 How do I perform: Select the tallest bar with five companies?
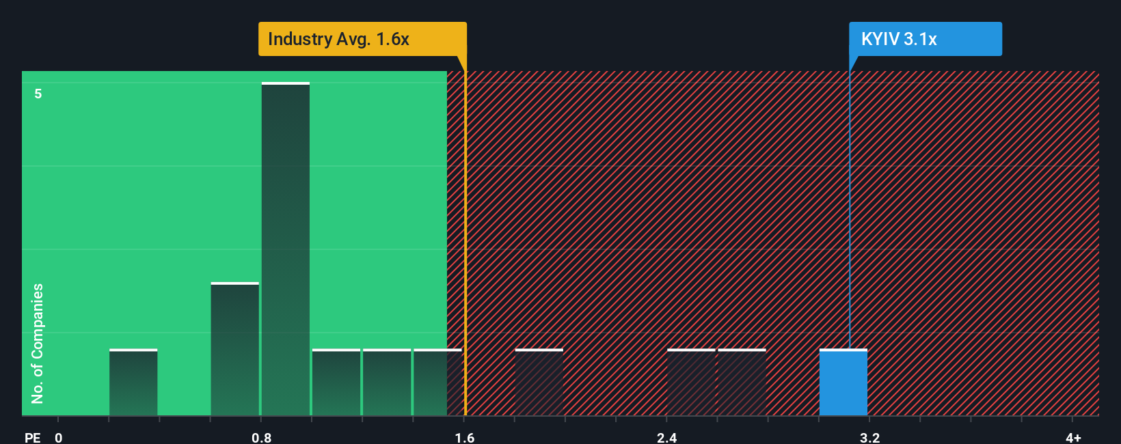point(286,249)
